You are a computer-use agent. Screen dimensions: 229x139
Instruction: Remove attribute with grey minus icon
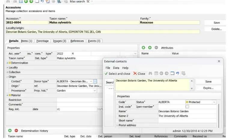156,48
